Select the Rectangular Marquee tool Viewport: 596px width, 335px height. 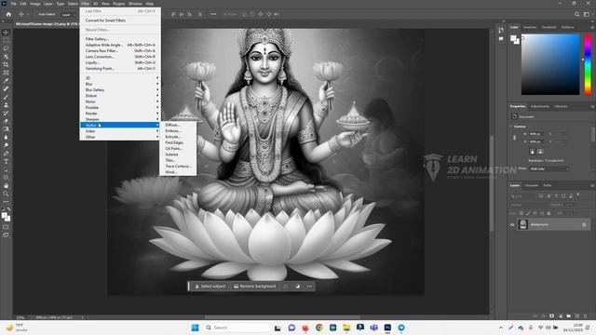(6, 40)
